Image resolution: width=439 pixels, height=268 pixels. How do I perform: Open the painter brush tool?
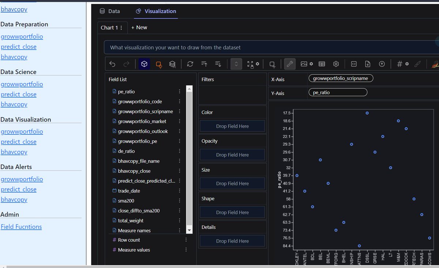[417, 64]
